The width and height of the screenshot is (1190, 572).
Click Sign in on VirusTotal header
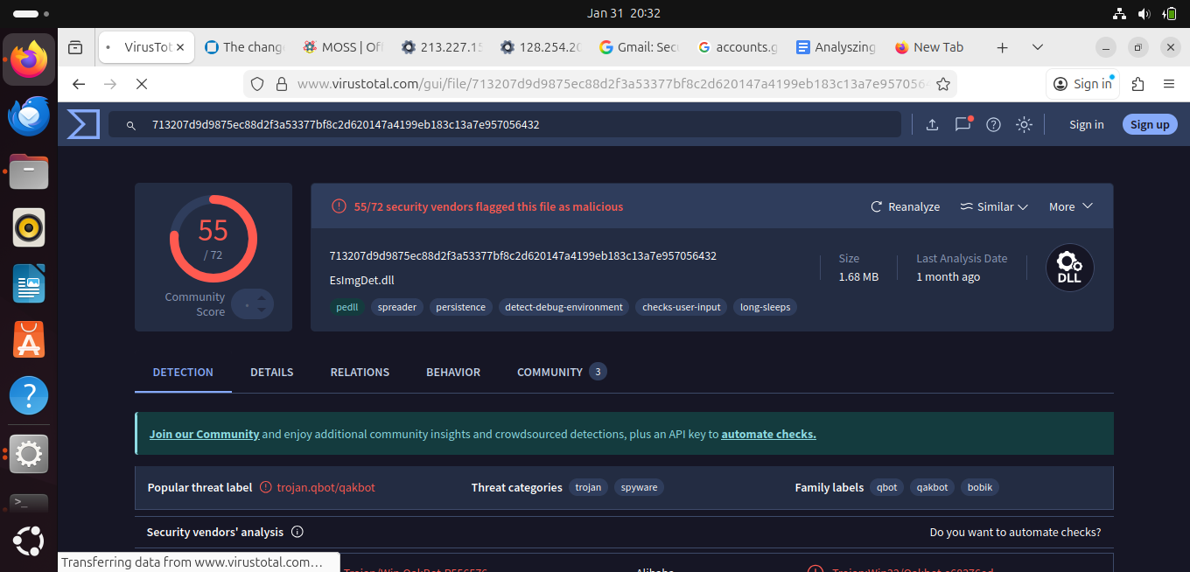(x=1087, y=125)
